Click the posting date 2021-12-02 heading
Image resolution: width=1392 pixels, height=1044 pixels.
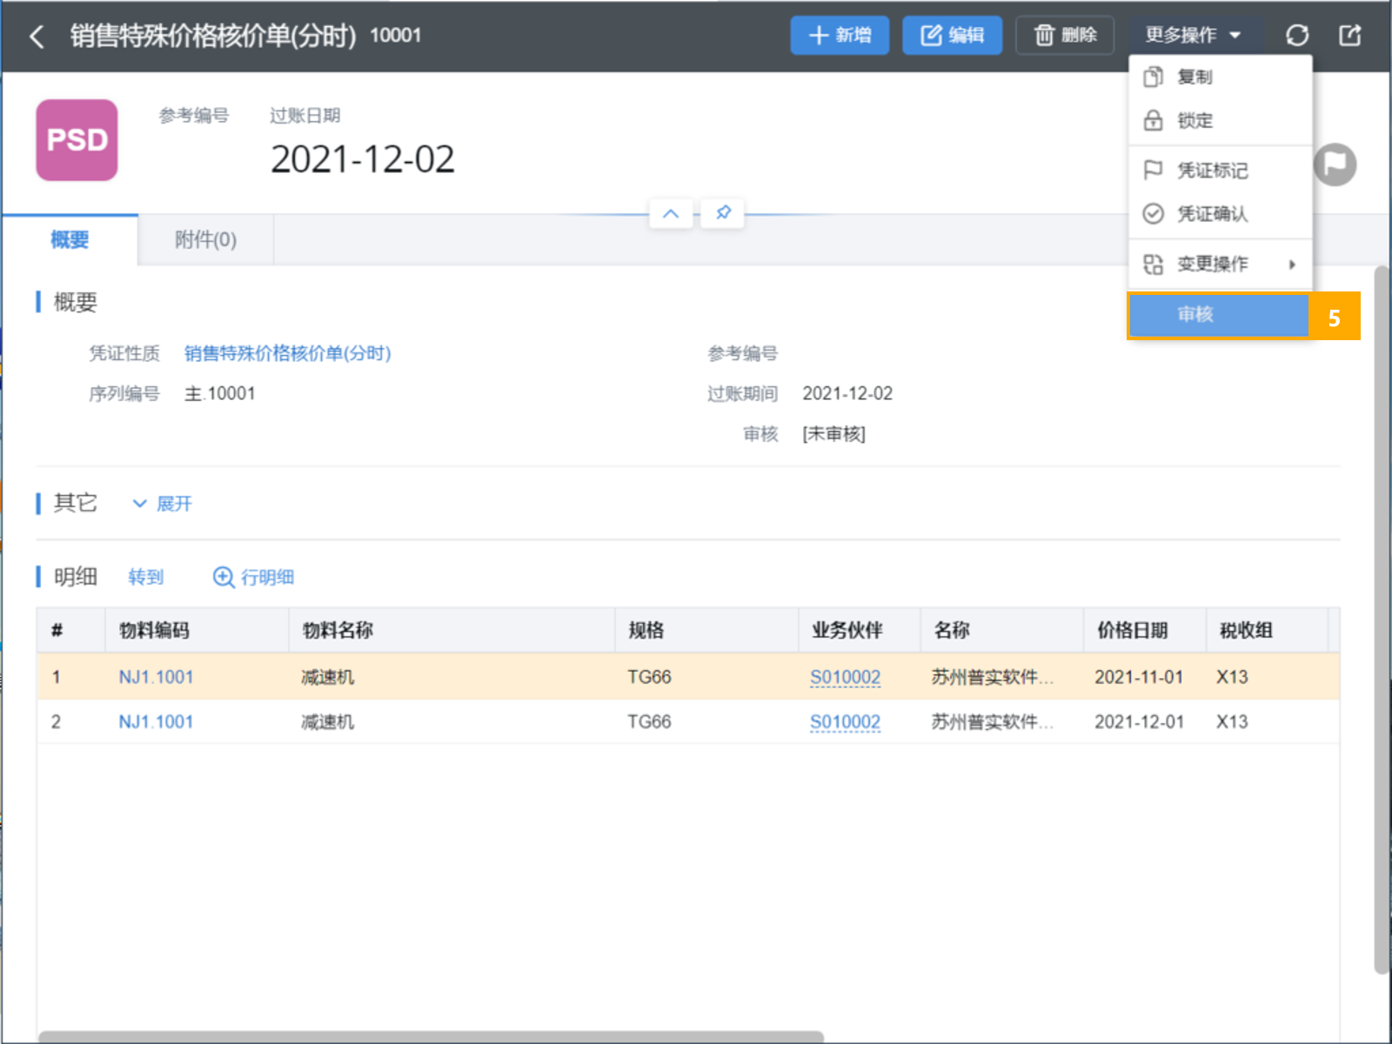point(362,159)
